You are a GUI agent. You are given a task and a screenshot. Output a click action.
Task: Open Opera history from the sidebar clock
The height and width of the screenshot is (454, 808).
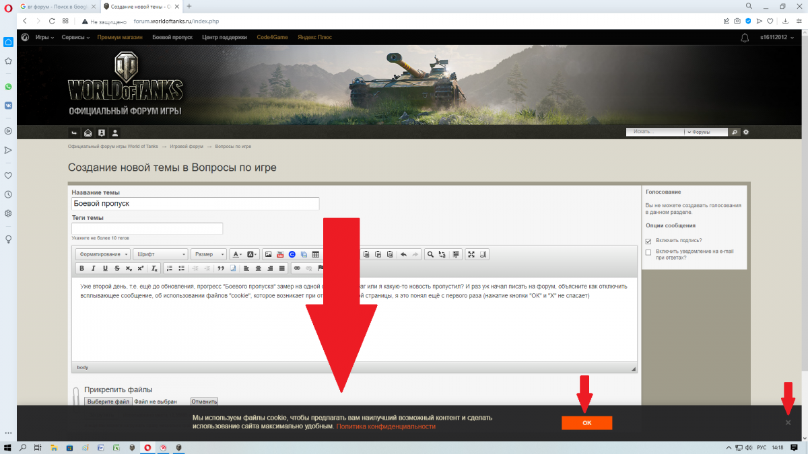coord(8,194)
